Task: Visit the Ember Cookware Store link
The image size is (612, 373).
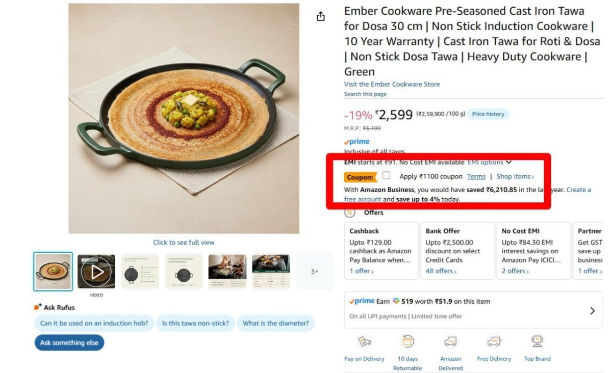Action: pos(392,84)
